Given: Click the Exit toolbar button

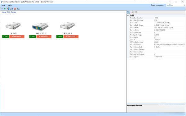Looking at the screenshot, I should 10,9.
